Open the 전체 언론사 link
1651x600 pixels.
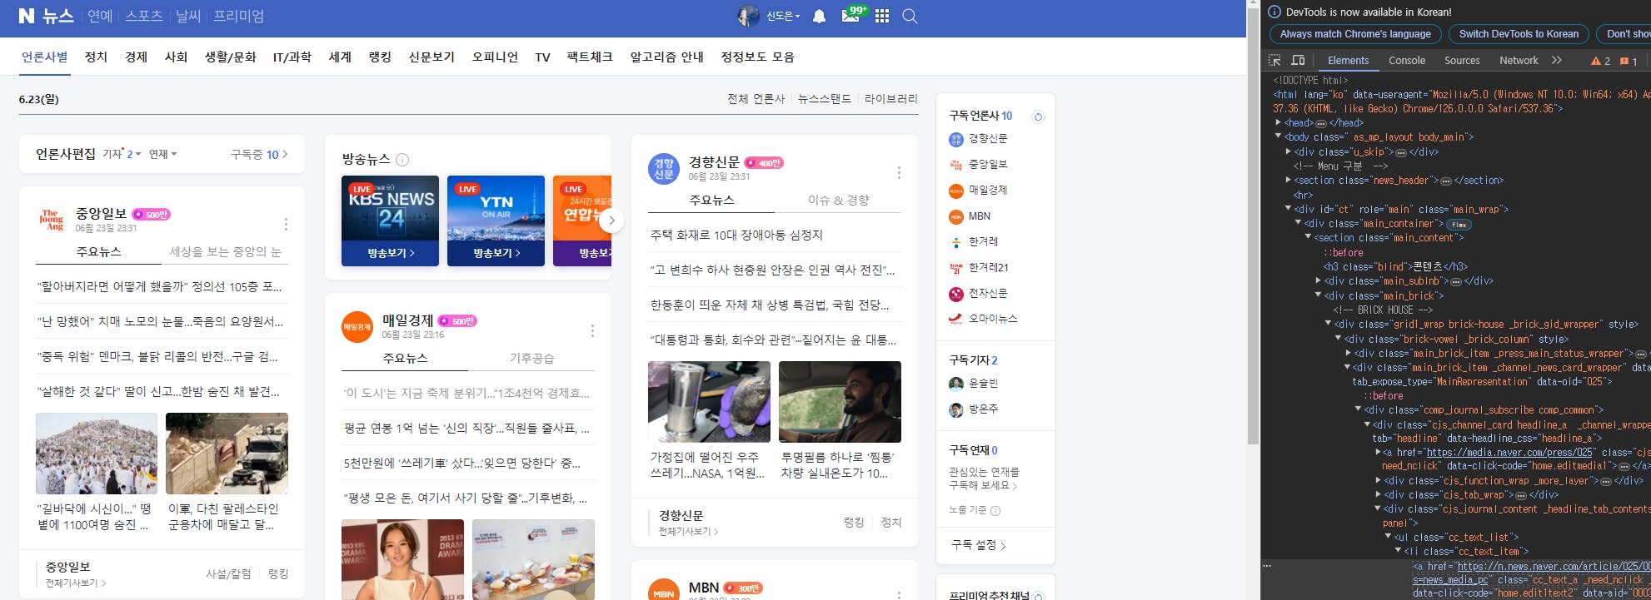point(756,98)
